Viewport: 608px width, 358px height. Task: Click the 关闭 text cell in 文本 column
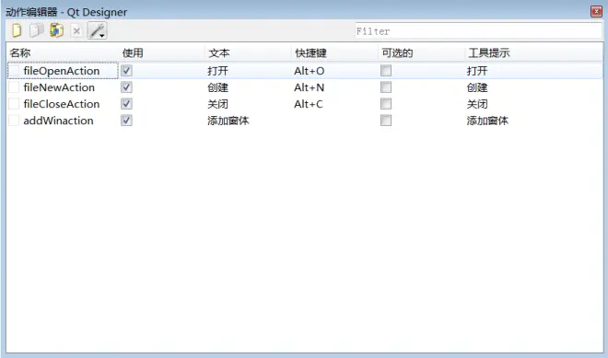[x=217, y=104]
